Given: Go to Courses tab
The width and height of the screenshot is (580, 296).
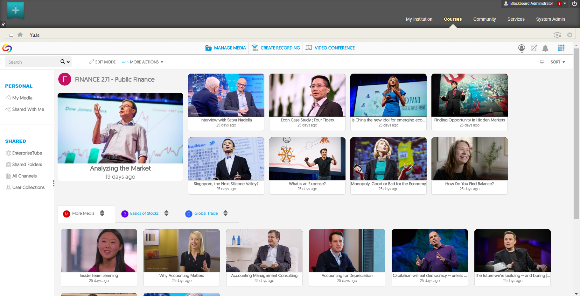Looking at the screenshot, I should coord(453,19).
